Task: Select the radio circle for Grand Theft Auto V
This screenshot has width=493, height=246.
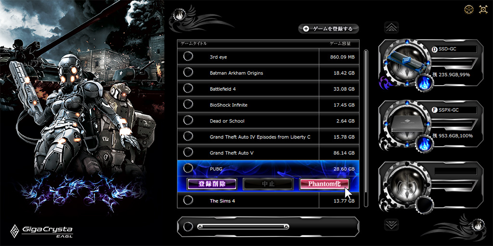Action: (188, 152)
